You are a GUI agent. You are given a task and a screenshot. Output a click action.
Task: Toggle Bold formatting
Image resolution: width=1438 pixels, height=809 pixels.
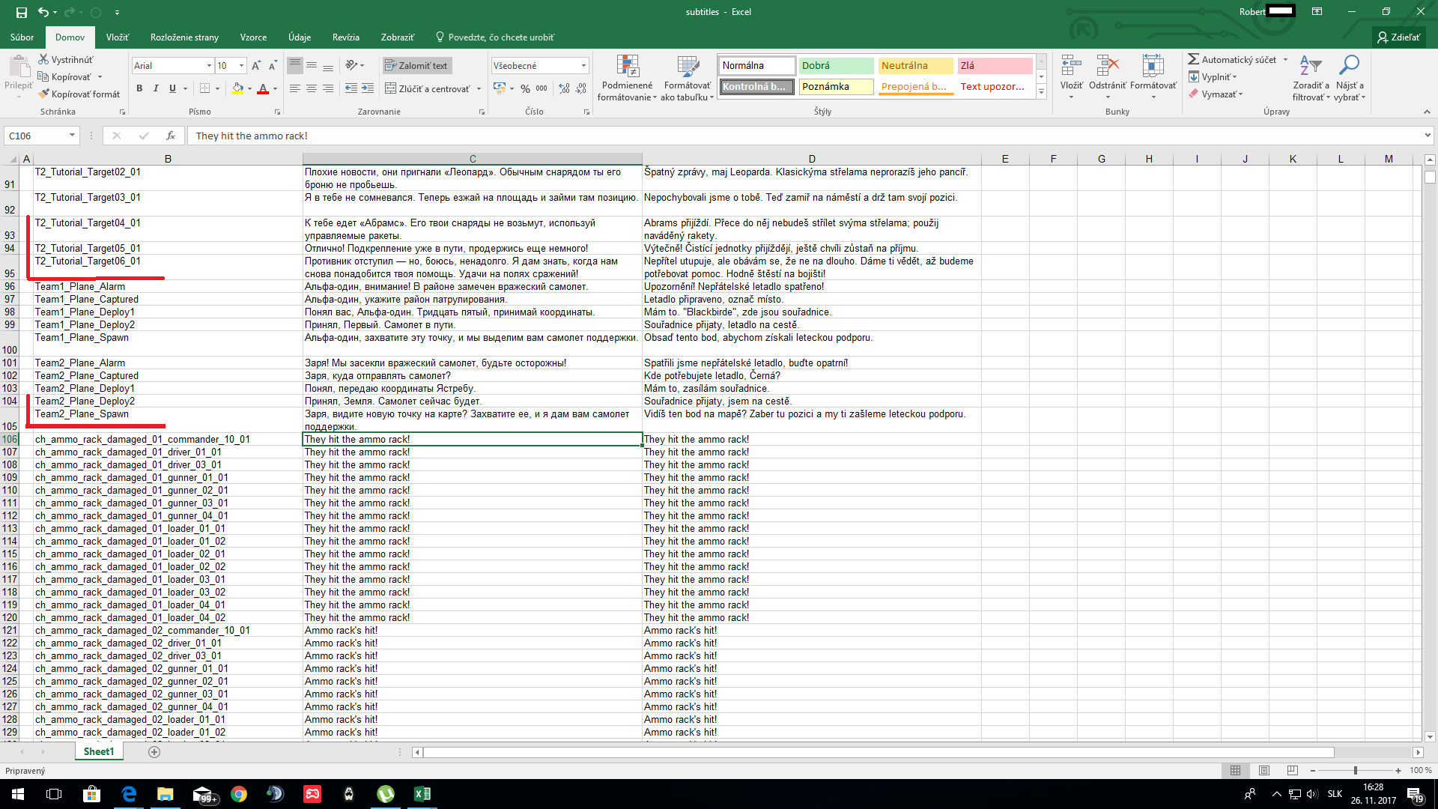pos(139,88)
